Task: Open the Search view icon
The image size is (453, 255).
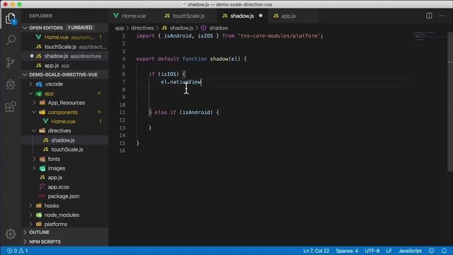Action: [11, 40]
